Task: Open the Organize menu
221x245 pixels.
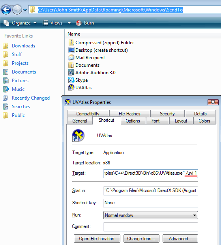Action: click(20, 23)
